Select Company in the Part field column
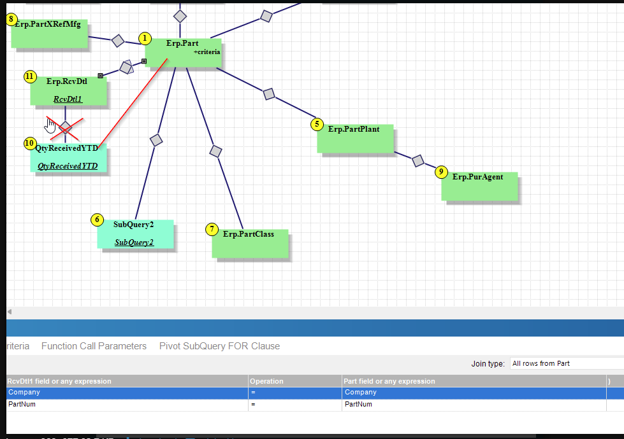 [474, 393]
